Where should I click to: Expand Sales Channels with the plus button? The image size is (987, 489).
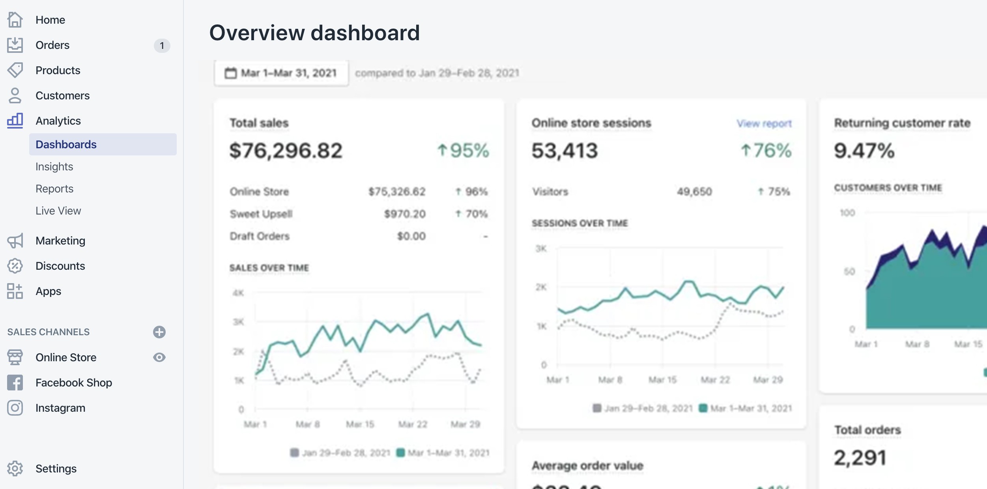pos(159,332)
